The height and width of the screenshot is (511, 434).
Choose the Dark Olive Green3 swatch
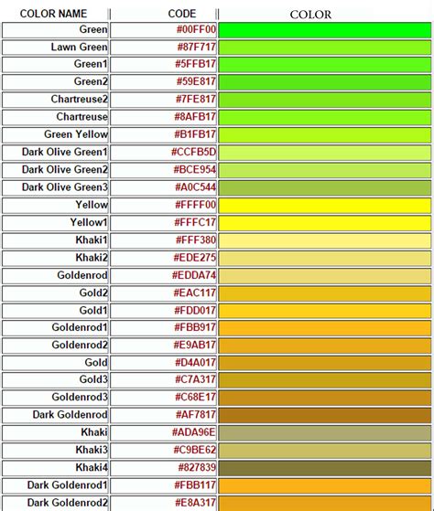[x=325, y=188]
